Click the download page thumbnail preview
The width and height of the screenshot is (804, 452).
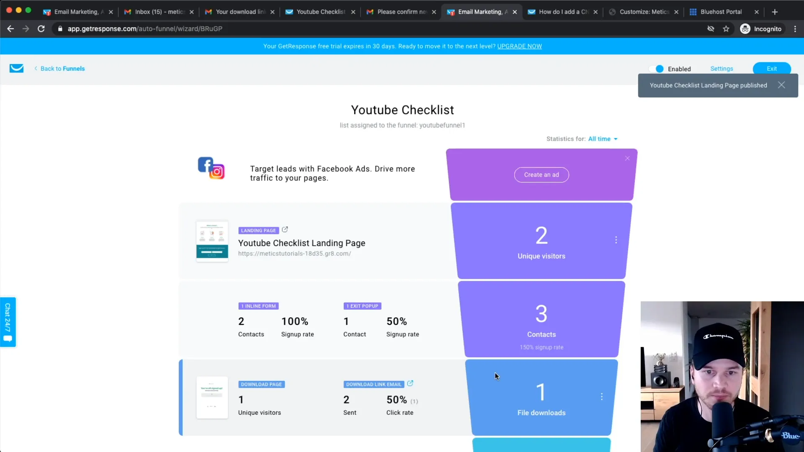pos(212,398)
